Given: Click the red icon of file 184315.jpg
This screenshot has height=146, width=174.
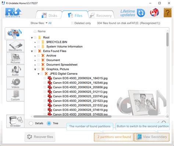Looking at the screenshot, I should 50,78.
